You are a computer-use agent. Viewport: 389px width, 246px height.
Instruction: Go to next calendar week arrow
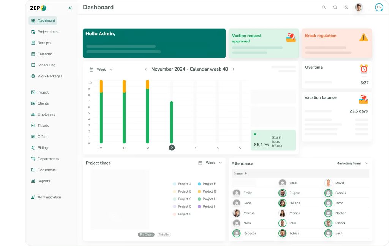click(x=233, y=69)
